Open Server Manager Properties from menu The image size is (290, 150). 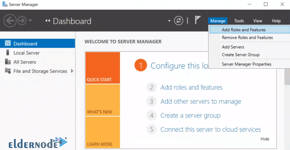click(x=246, y=64)
